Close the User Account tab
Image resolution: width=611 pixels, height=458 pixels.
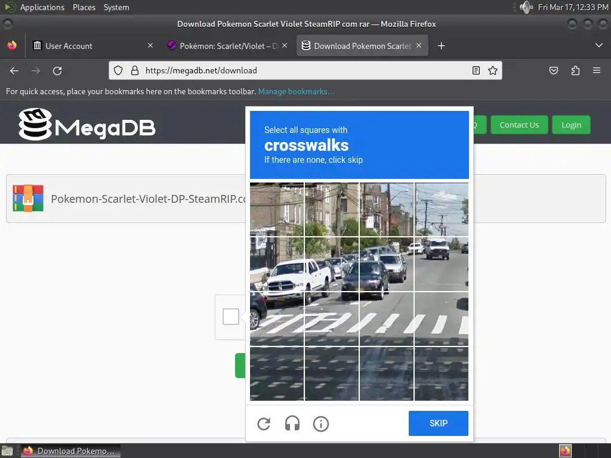click(x=150, y=45)
